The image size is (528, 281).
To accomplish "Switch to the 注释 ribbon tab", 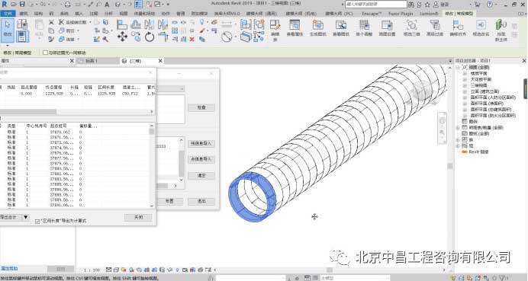I will tap(94, 14).
